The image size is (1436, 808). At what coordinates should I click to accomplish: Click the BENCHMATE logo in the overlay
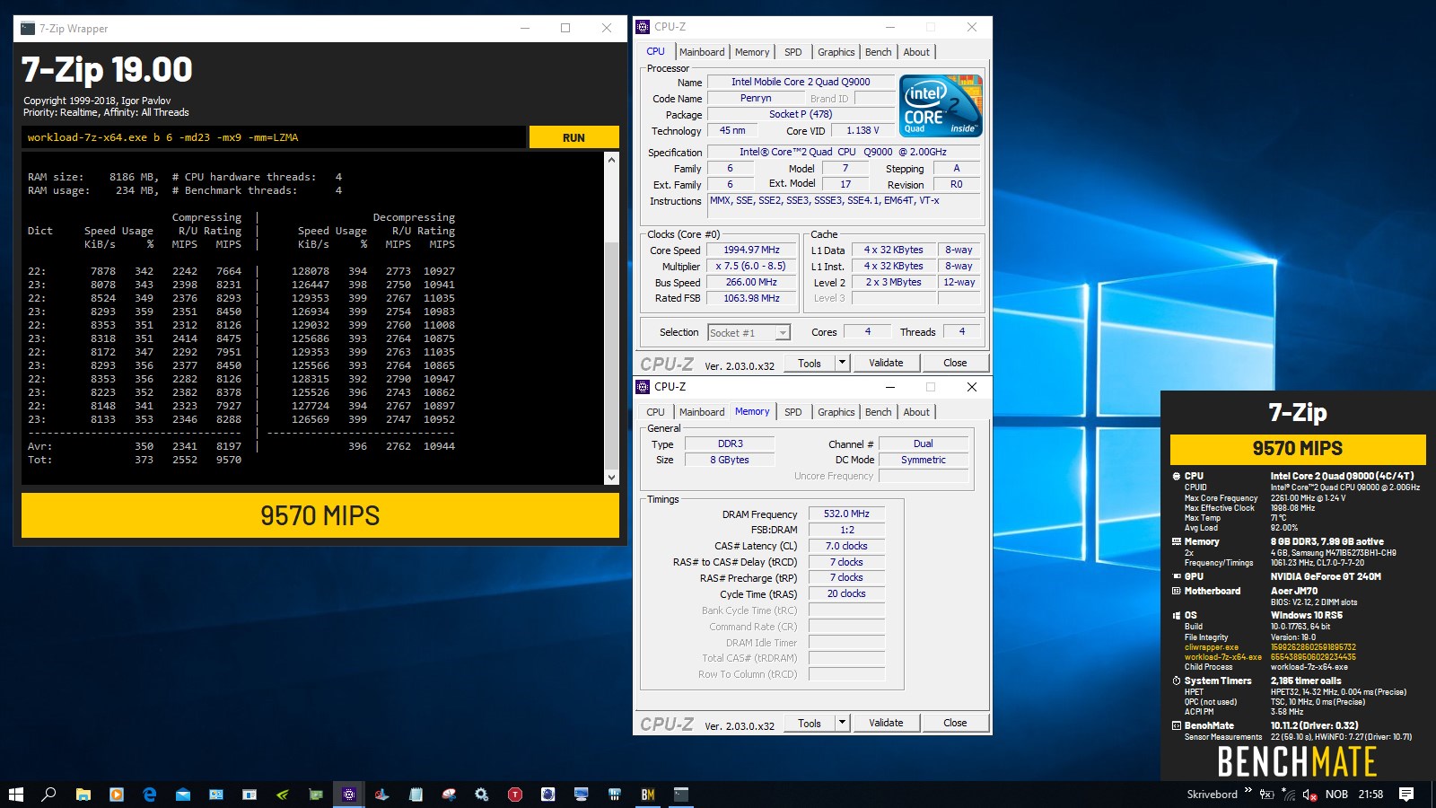(x=1297, y=762)
